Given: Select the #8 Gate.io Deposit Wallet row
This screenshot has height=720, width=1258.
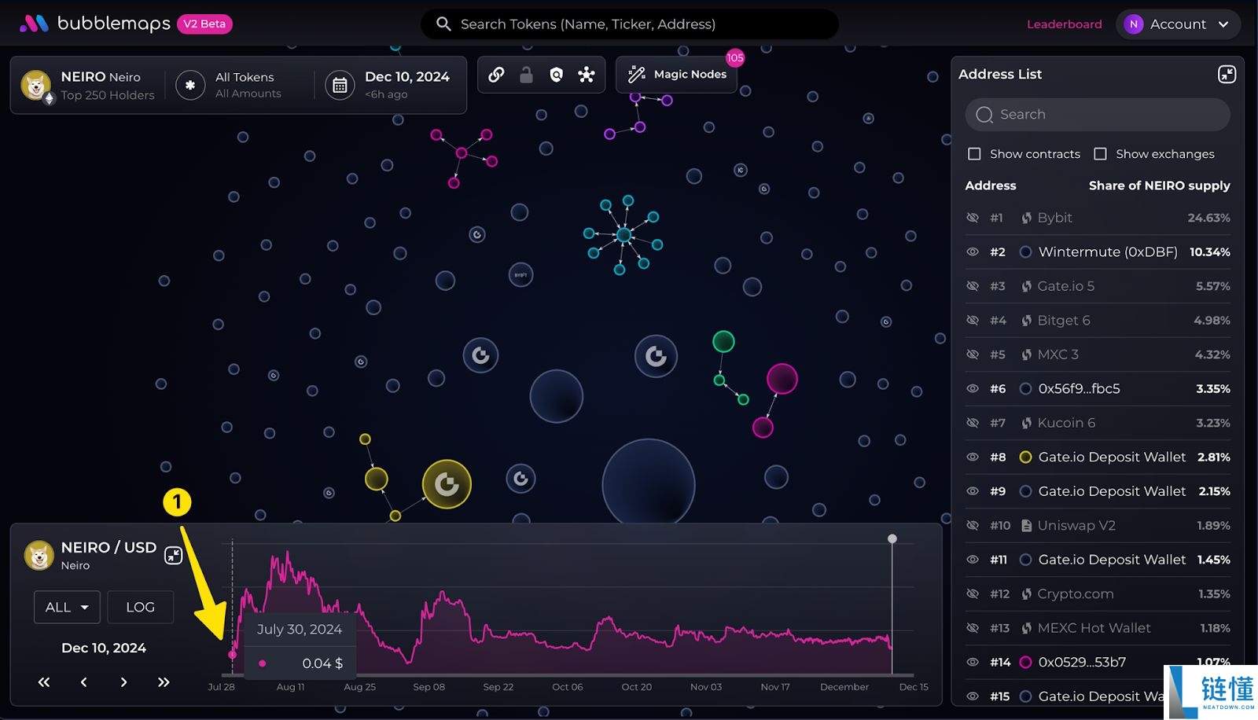Looking at the screenshot, I should pos(1098,457).
